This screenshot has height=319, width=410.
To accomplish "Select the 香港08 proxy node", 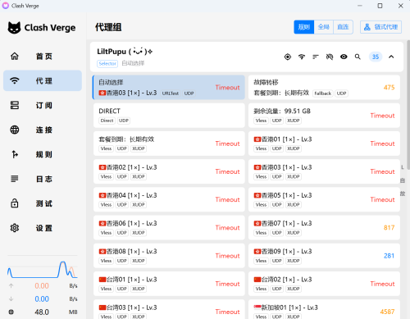I will [169, 256].
